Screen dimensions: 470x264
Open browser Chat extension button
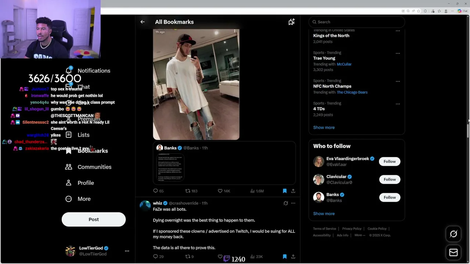click(462, 11)
